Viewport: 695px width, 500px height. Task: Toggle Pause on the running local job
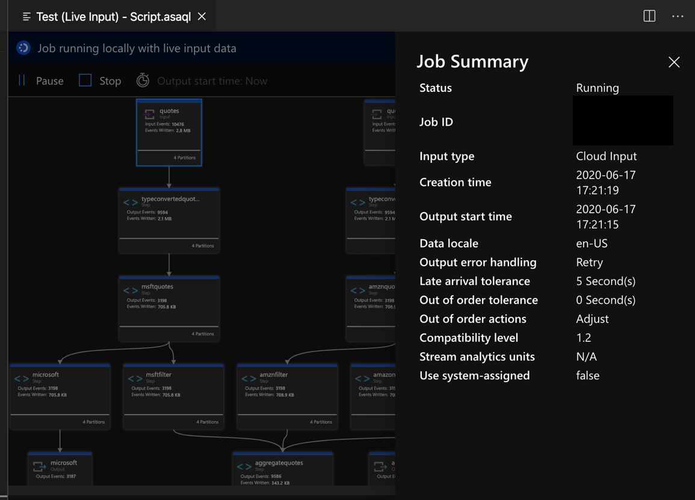41,81
